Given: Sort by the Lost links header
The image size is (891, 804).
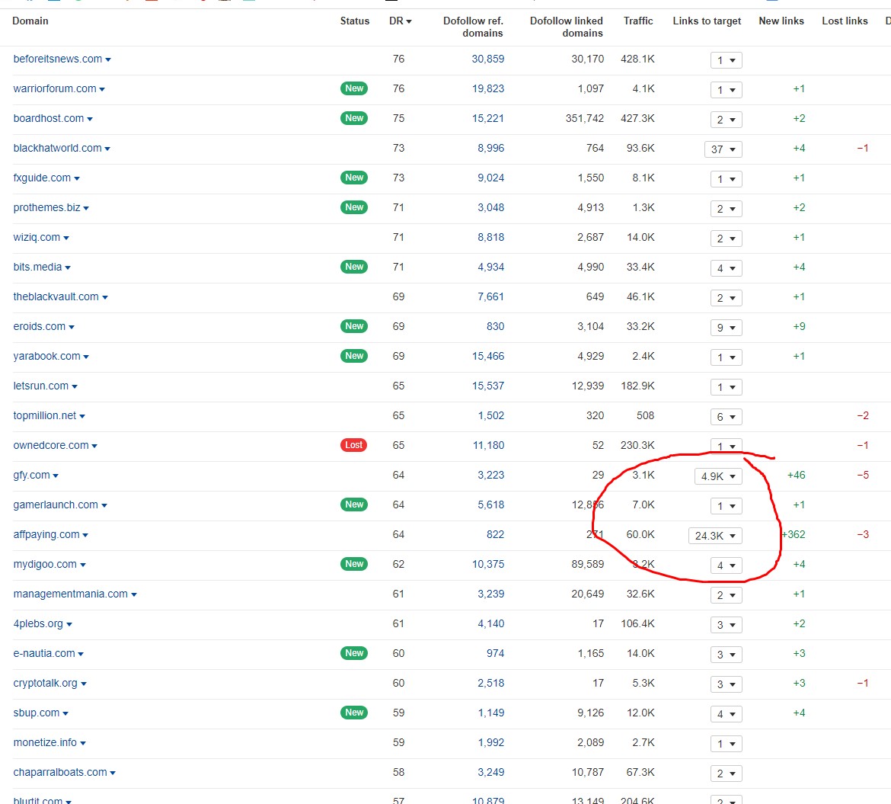Looking at the screenshot, I should coord(845,21).
